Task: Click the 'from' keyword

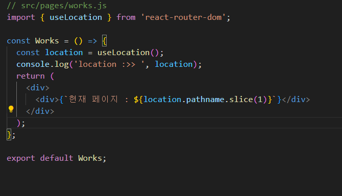Action: [126, 17]
